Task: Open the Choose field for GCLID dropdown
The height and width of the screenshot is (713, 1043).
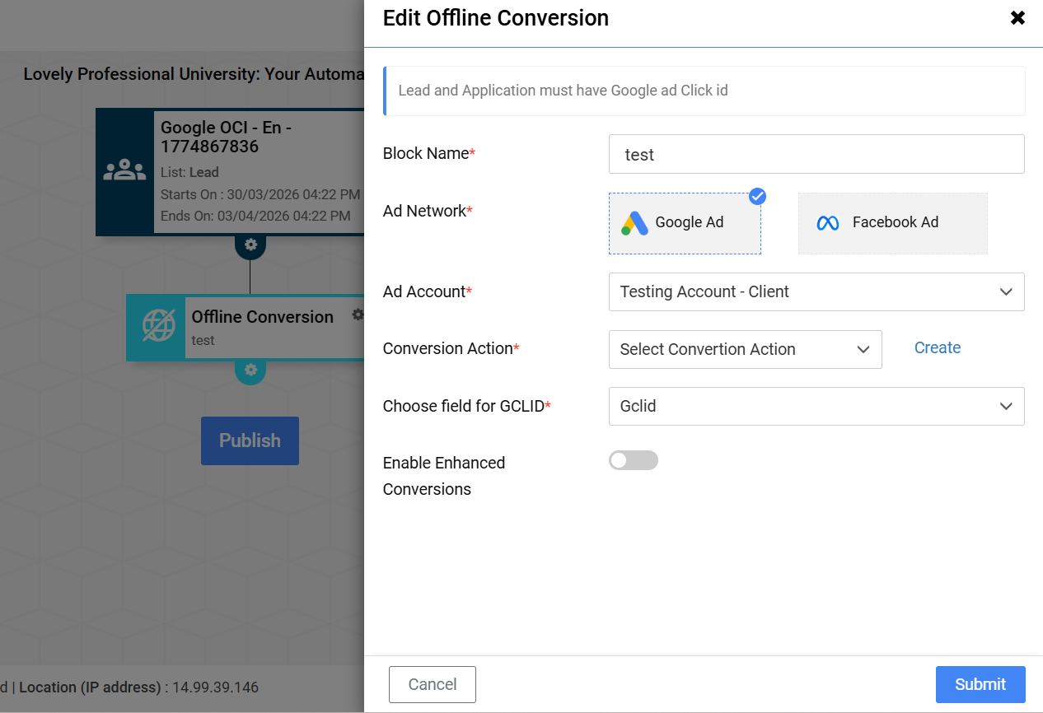Action: point(816,406)
